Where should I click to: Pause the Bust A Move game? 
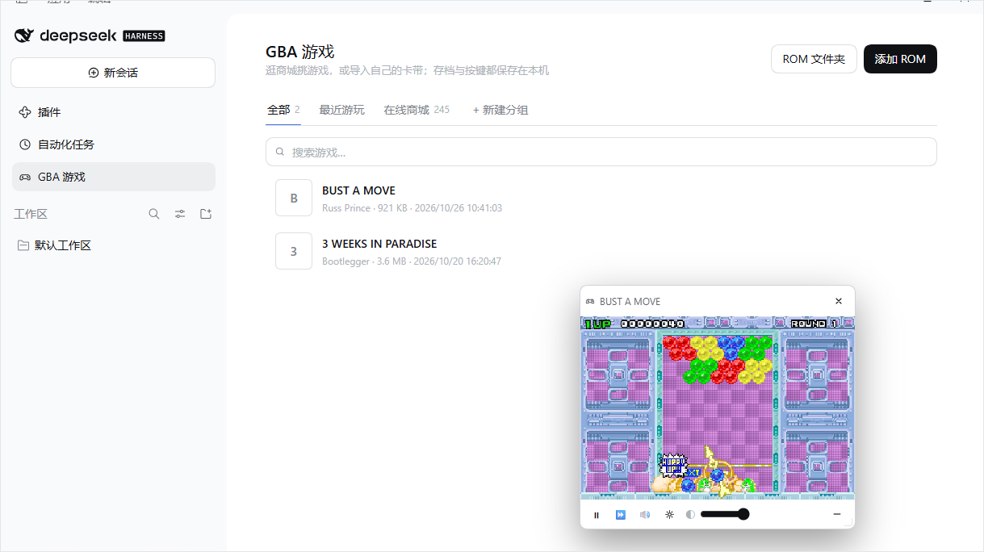coord(597,515)
